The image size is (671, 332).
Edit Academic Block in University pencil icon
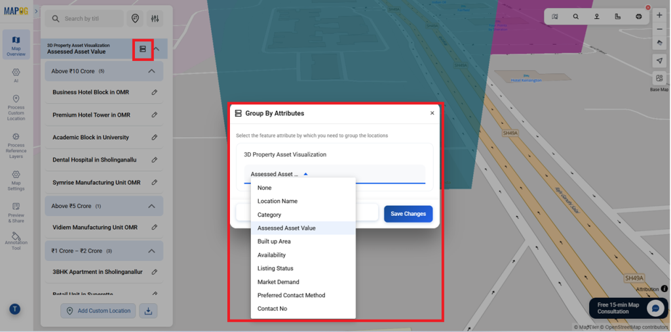tap(155, 137)
